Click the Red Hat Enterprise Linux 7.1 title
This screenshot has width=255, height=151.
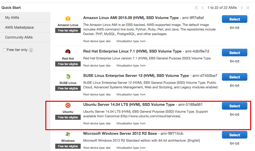pyautogui.click(x=132, y=51)
